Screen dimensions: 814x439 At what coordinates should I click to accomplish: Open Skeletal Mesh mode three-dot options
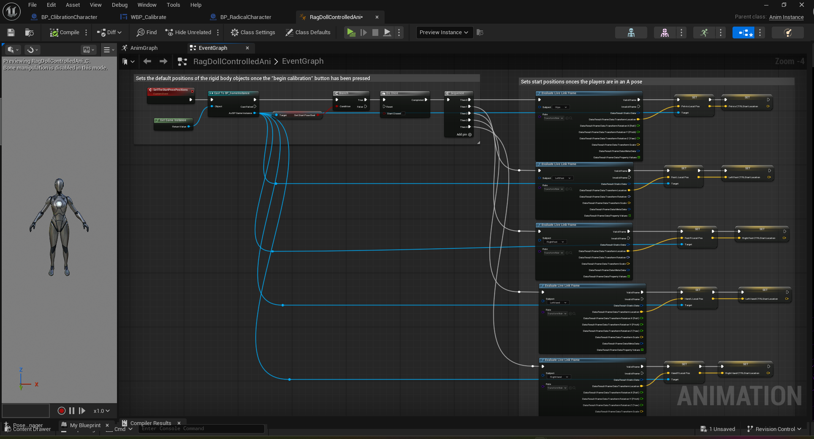pyautogui.click(x=681, y=33)
